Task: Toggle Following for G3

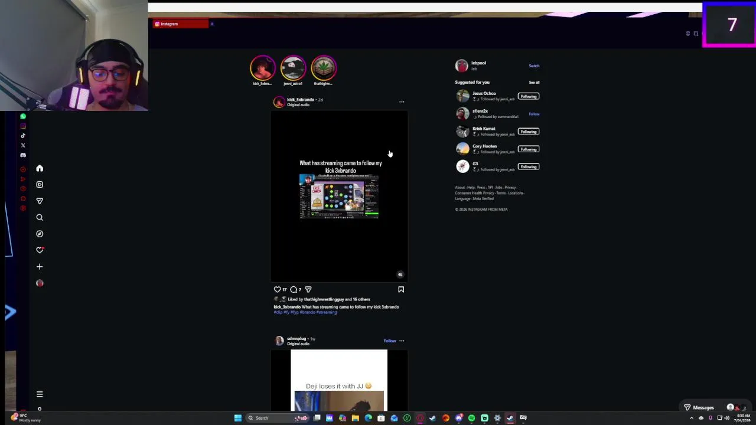Action: tap(529, 167)
